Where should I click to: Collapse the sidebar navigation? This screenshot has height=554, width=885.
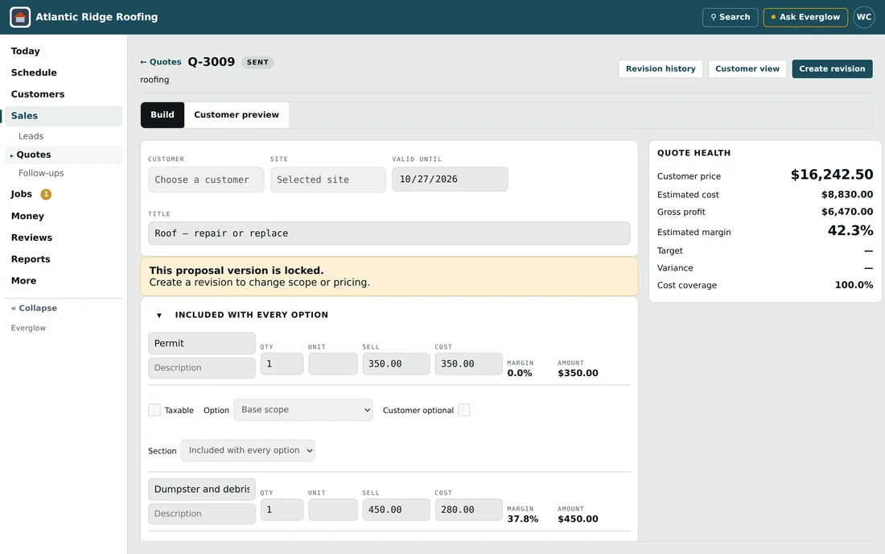point(35,308)
